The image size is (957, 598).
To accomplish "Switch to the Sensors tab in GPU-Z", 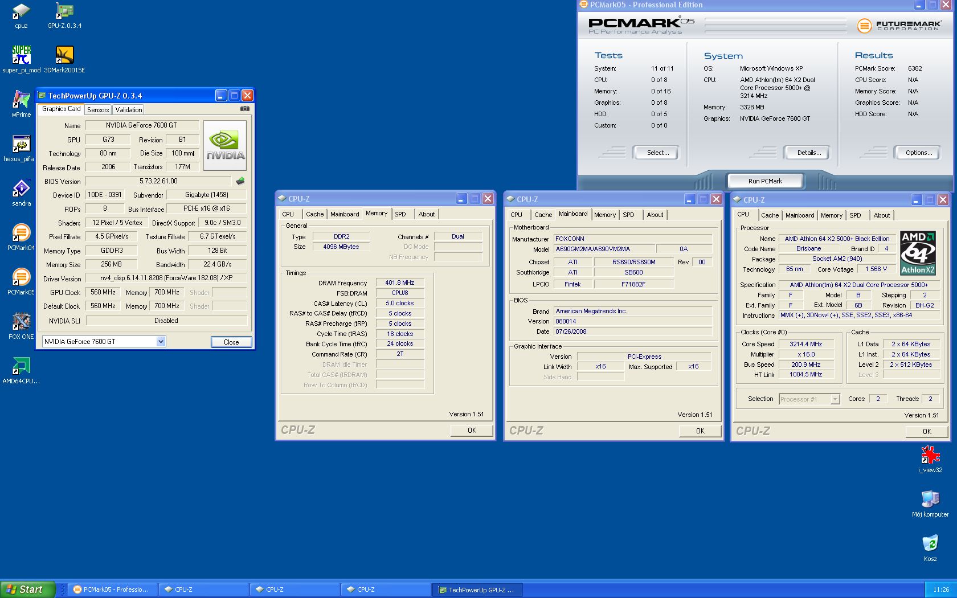I will point(98,110).
